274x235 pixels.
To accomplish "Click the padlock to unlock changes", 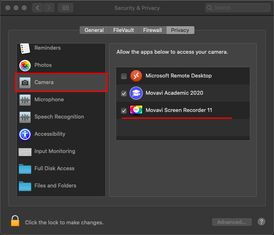I will coord(15,221).
